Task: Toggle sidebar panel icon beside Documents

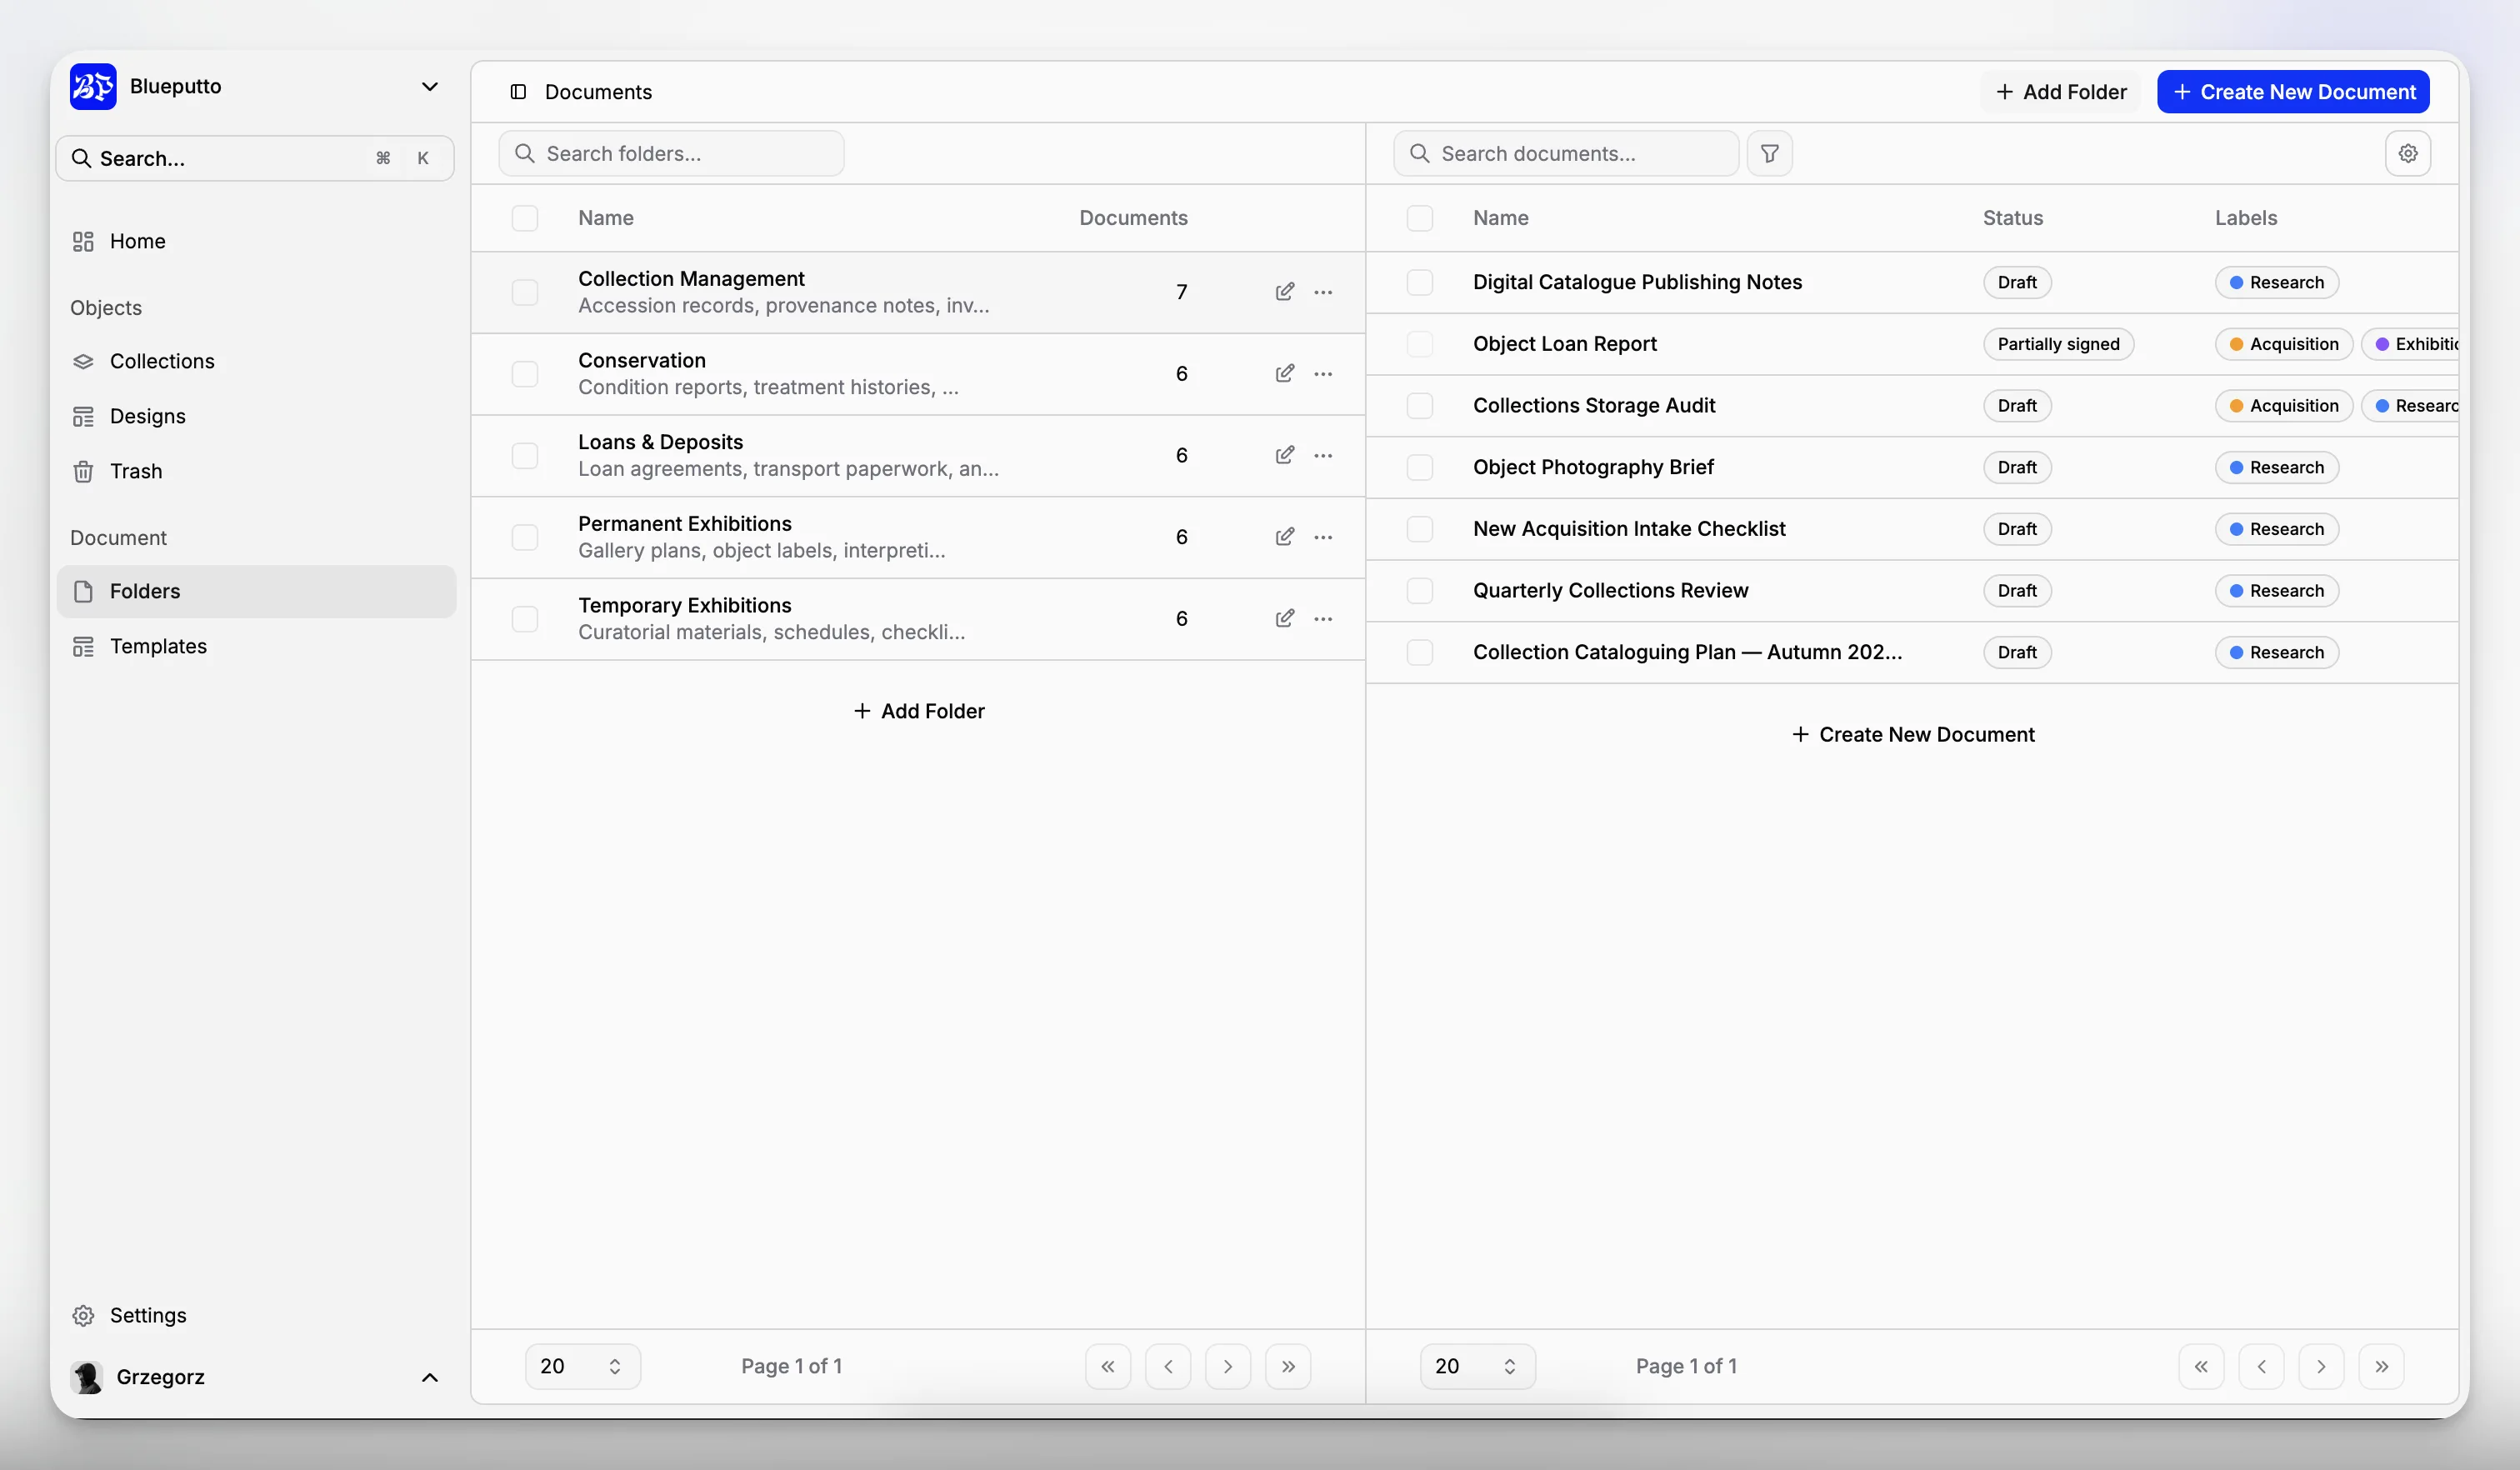Action: (x=518, y=92)
